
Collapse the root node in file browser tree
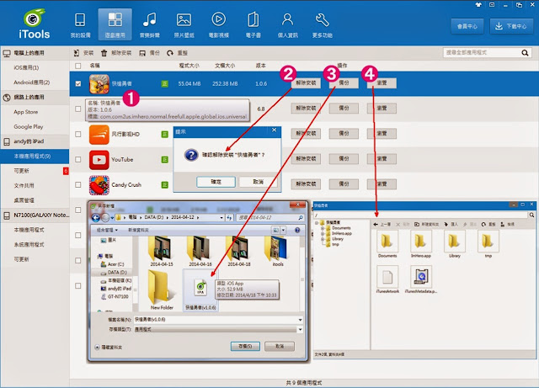tap(317, 223)
